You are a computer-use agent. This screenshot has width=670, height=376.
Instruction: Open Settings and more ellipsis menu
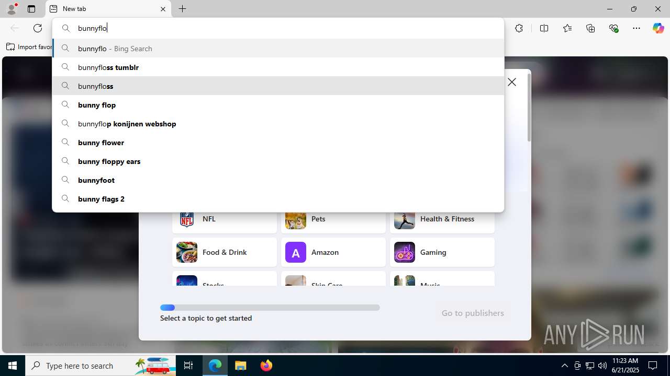pos(636,28)
